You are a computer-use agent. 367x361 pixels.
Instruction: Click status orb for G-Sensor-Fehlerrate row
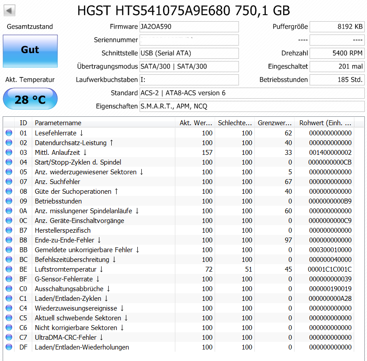[9, 279]
